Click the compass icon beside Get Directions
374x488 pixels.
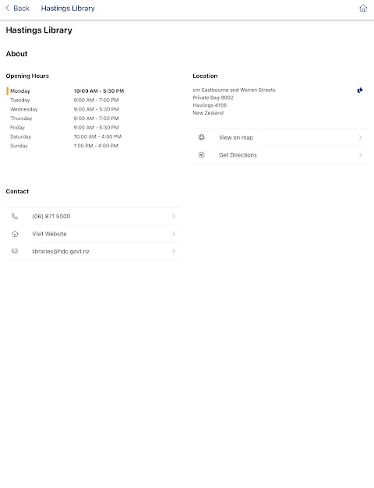[x=202, y=154]
